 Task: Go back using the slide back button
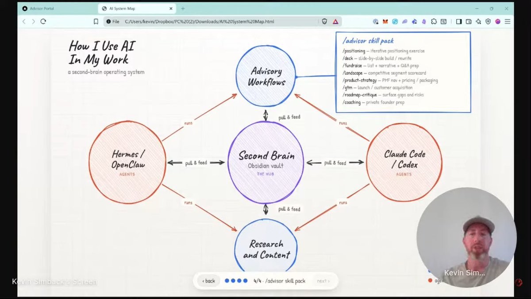(208, 281)
